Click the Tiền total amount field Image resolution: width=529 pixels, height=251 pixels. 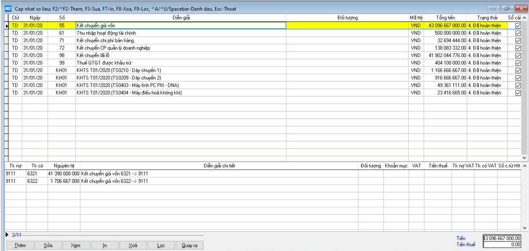(502, 238)
